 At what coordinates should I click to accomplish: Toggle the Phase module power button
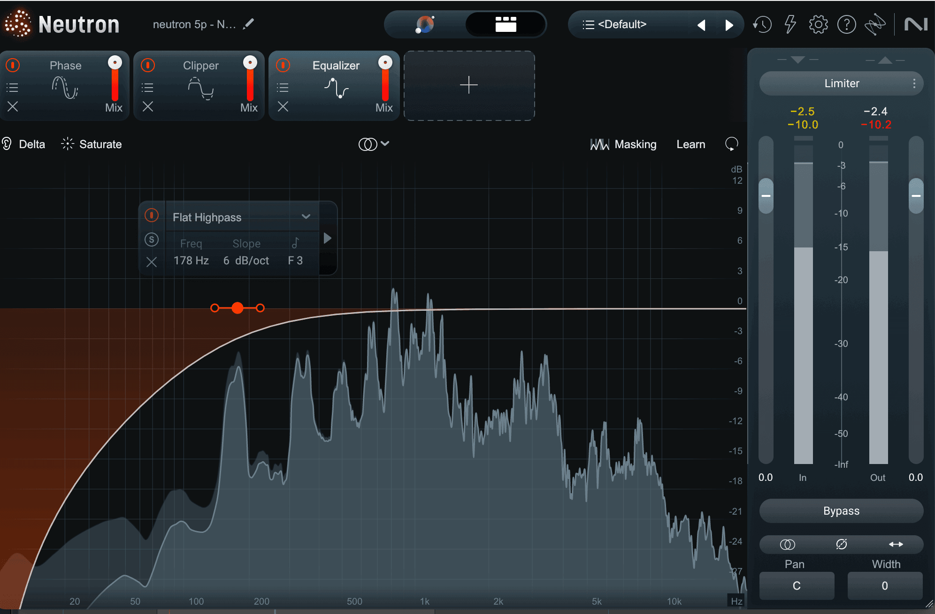point(13,65)
